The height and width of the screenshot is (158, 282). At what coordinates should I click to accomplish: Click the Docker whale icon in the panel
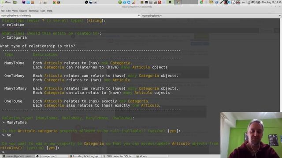[x=91, y=2]
